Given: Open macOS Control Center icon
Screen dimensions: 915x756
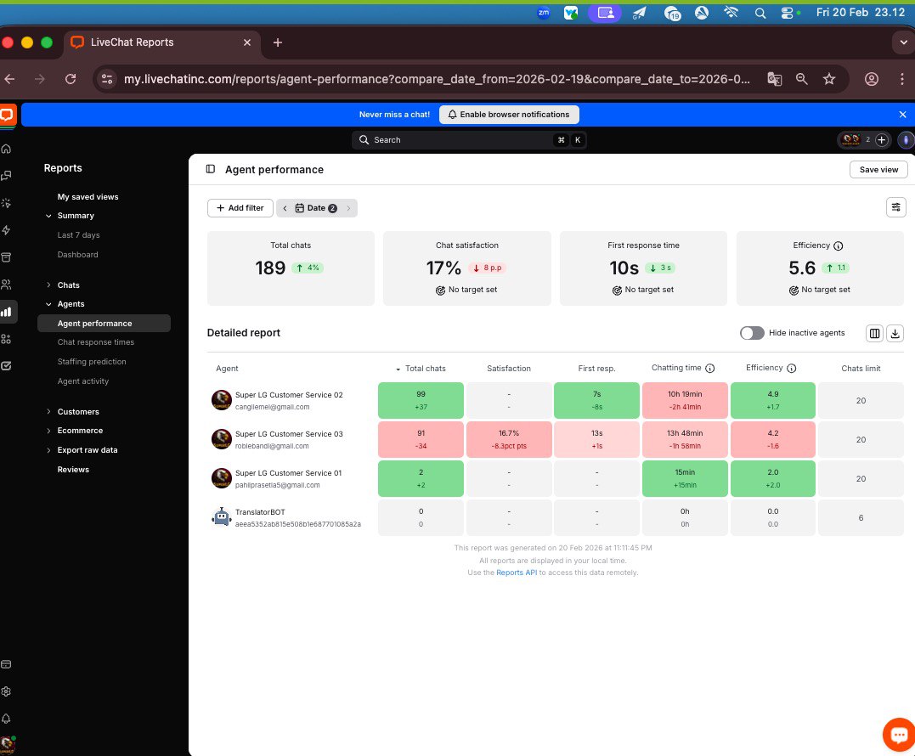Looking at the screenshot, I should coord(789,12).
